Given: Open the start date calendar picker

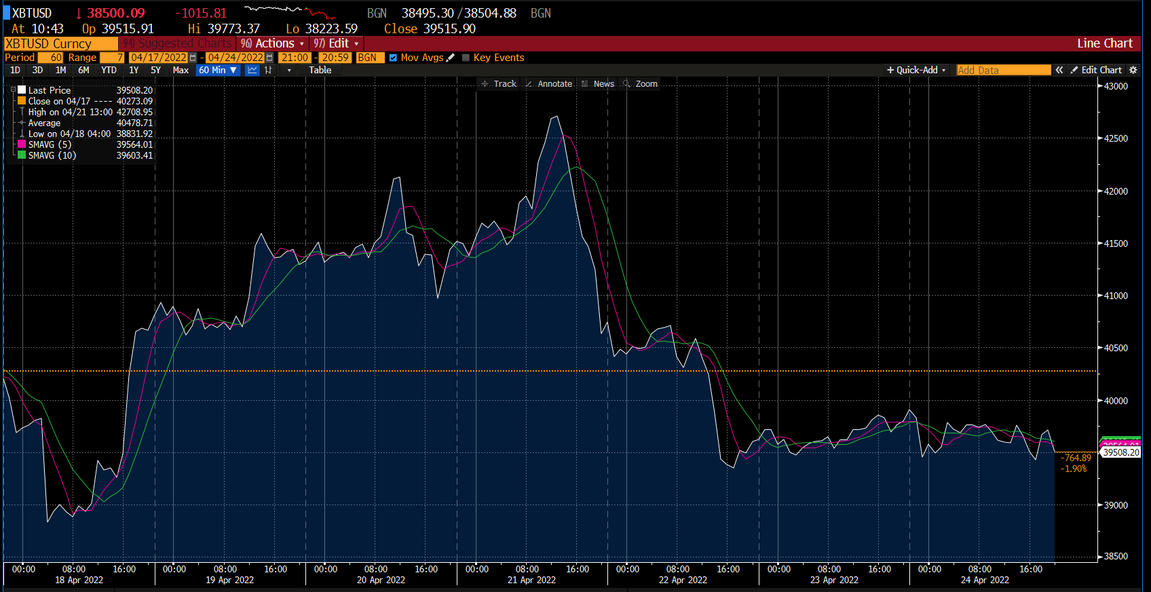Looking at the screenshot, I should pyautogui.click(x=193, y=58).
